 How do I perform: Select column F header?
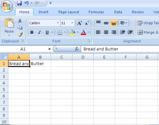[126, 57]
